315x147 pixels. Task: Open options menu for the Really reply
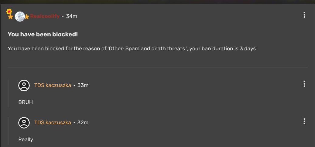pos(304,121)
